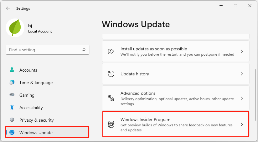258x142 pixels.
Task: Expand Install updates as soon as possible
Action: click(242, 51)
